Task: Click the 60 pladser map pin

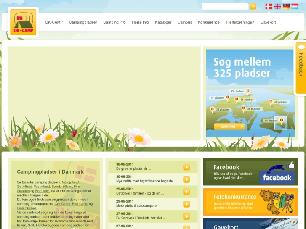Action: (x=271, y=102)
